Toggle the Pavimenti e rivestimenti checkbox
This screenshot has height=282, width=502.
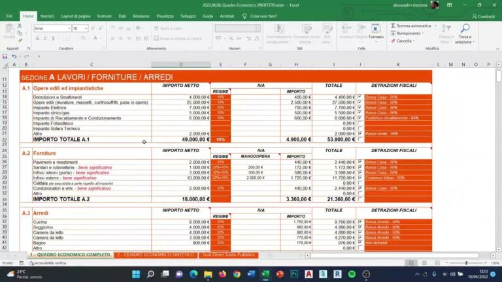[x=360, y=162]
